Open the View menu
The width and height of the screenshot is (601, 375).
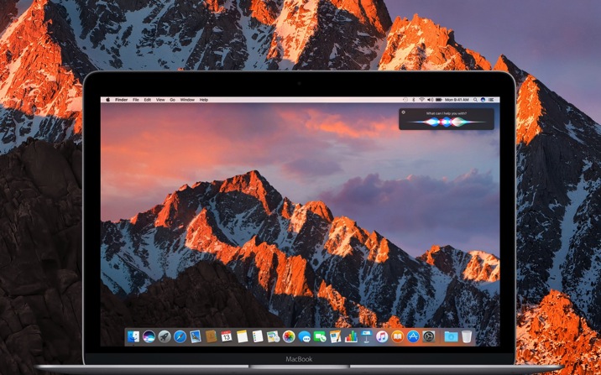click(160, 100)
